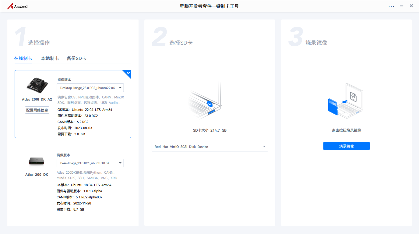Click the Atlas 200I DK A2 board image
This screenshot has width=419, height=234.
[37, 85]
